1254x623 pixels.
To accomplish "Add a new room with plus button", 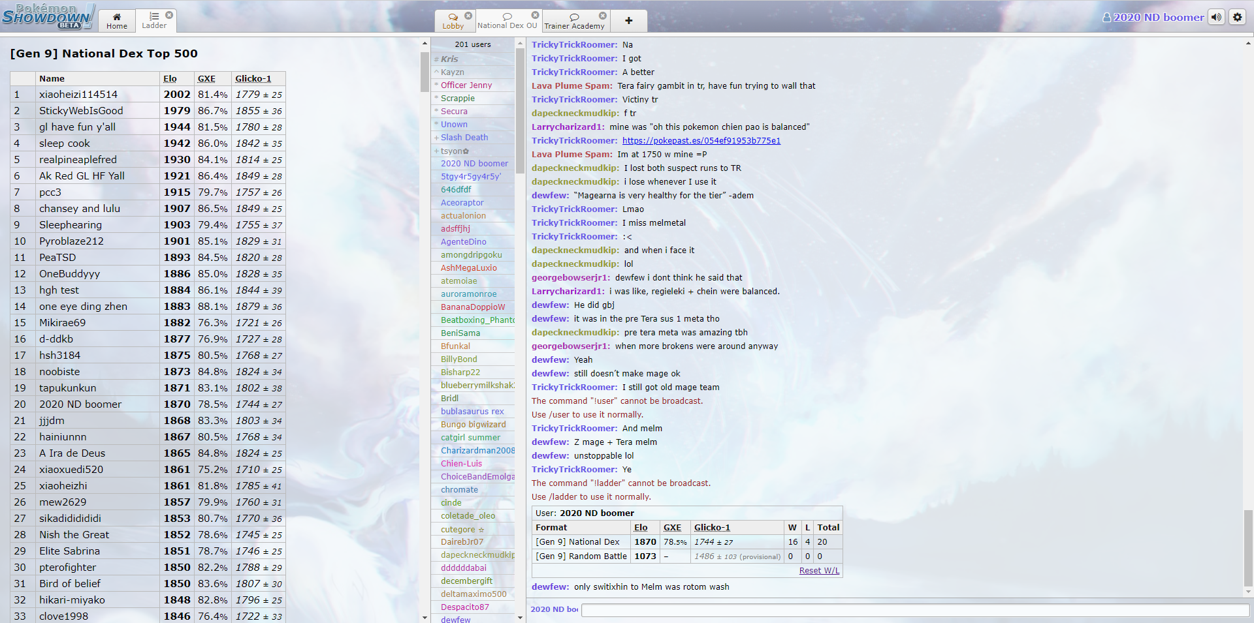I will (628, 21).
